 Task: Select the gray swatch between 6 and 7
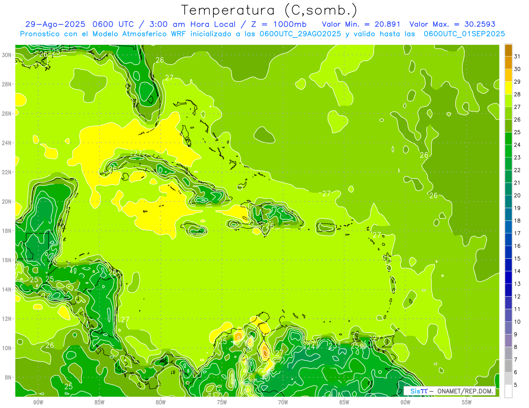point(508,366)
